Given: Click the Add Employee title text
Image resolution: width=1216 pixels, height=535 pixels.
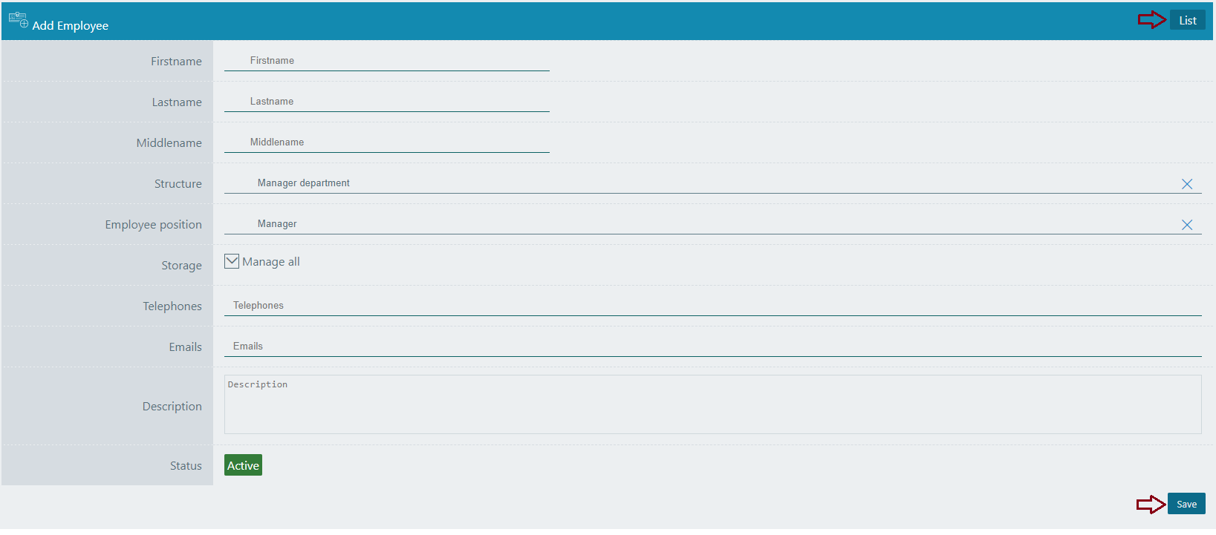Looking at the screenshot, I should point(71,26).
